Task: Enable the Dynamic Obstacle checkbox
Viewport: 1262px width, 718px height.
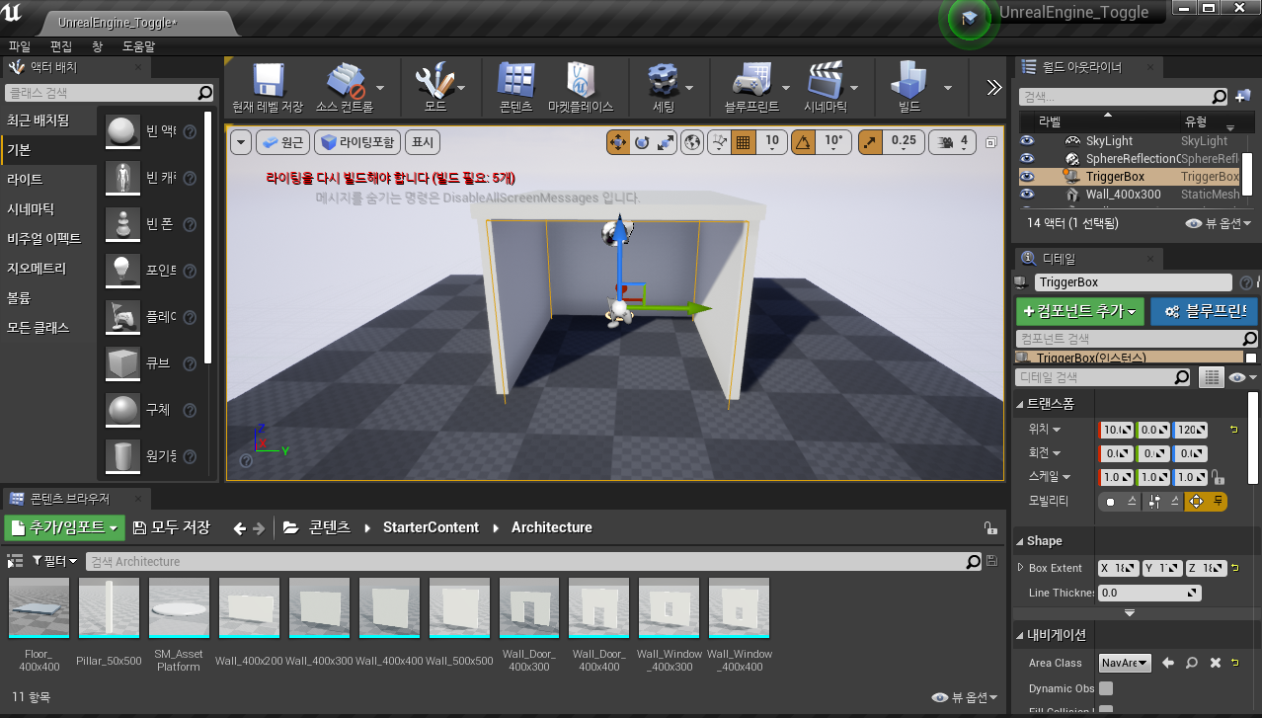Action: click(1106, 688)
